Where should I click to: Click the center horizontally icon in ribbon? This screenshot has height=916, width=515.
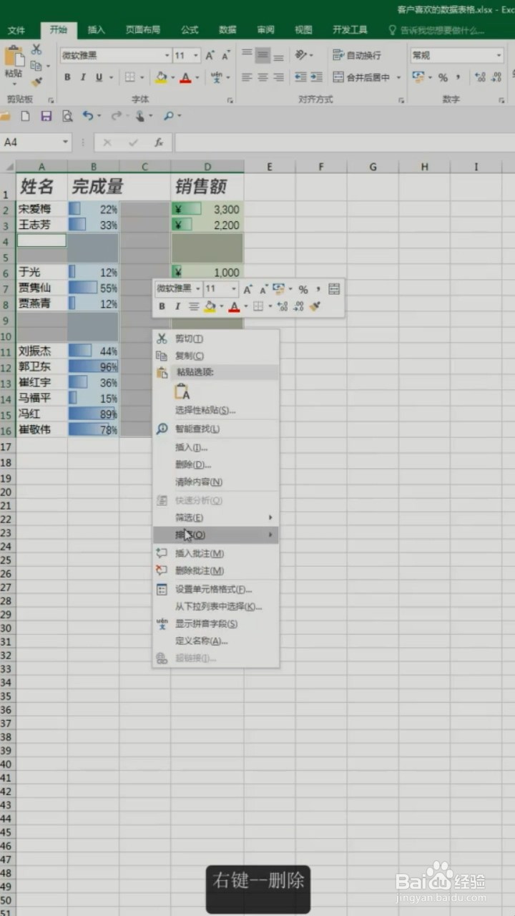click(x=263, y=77)
